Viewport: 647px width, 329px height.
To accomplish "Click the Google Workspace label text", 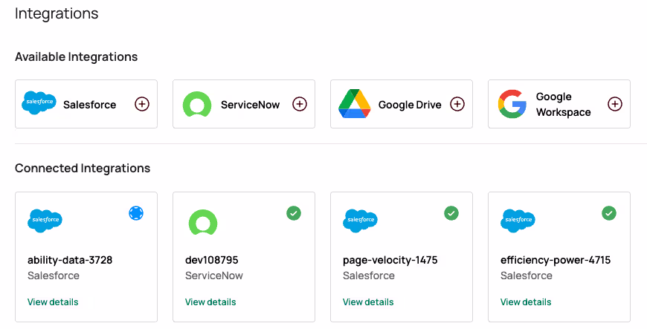I will [x=563, y=104].
